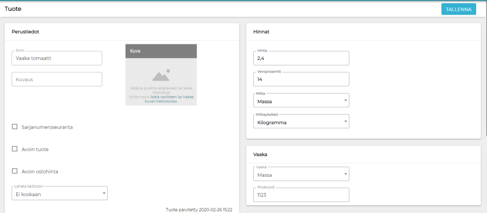Image resolution: width=487 pixels, height=213 pixels.
Task: Enable the Sarjanumeroseuranta checkbox
Action: click(x=15, y=127)
